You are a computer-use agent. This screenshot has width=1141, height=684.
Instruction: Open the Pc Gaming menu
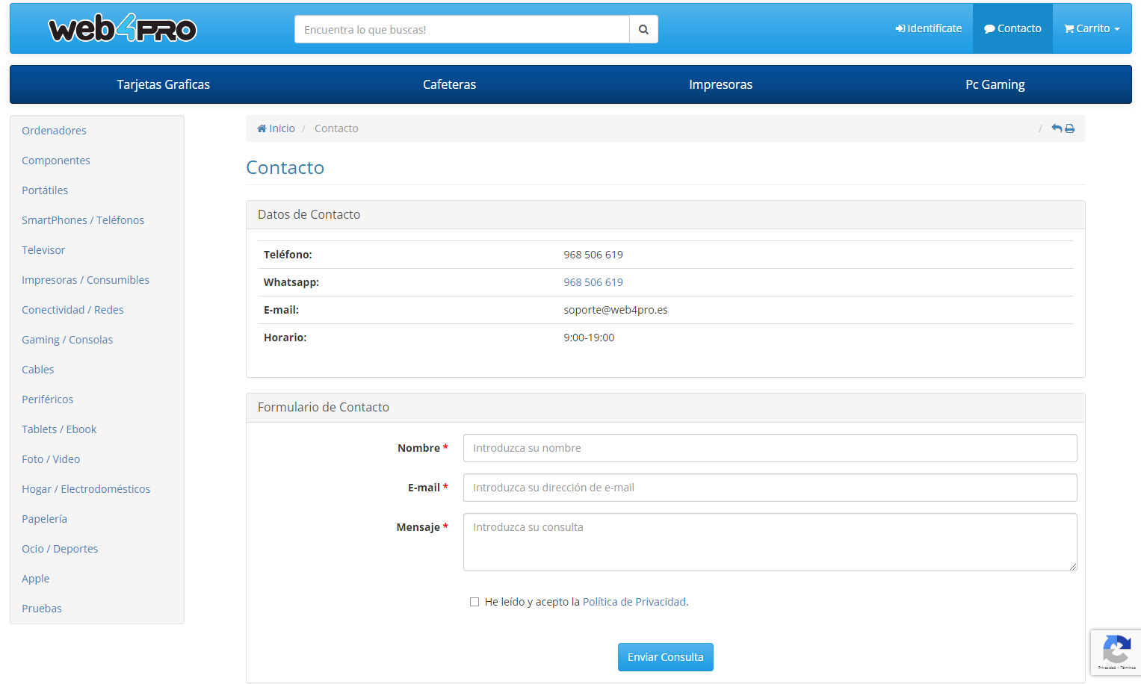click(995, 84)
